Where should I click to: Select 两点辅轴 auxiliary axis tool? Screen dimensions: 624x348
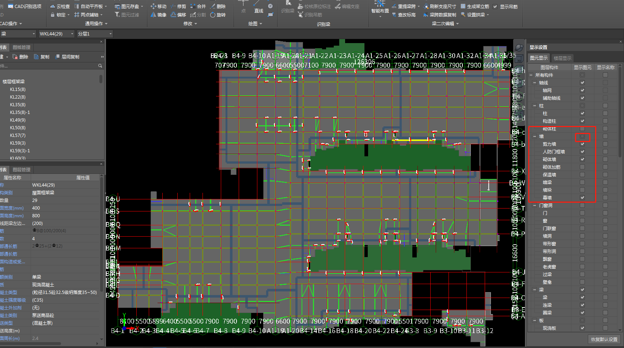pyautogui.click(x=88, y=15)
